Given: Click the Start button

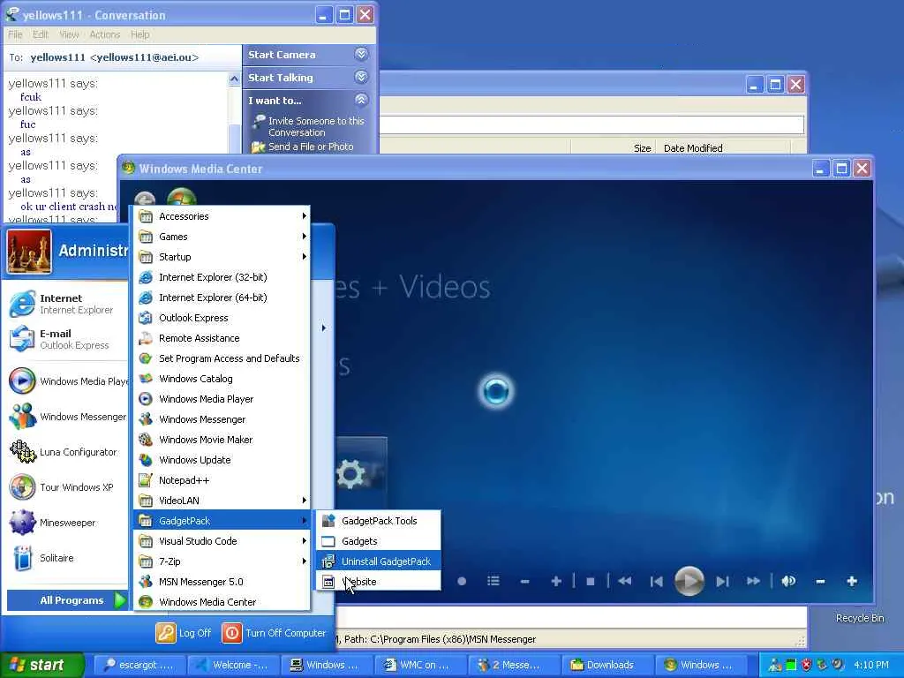Looking at the screenshot, I should tap(42, 665).
